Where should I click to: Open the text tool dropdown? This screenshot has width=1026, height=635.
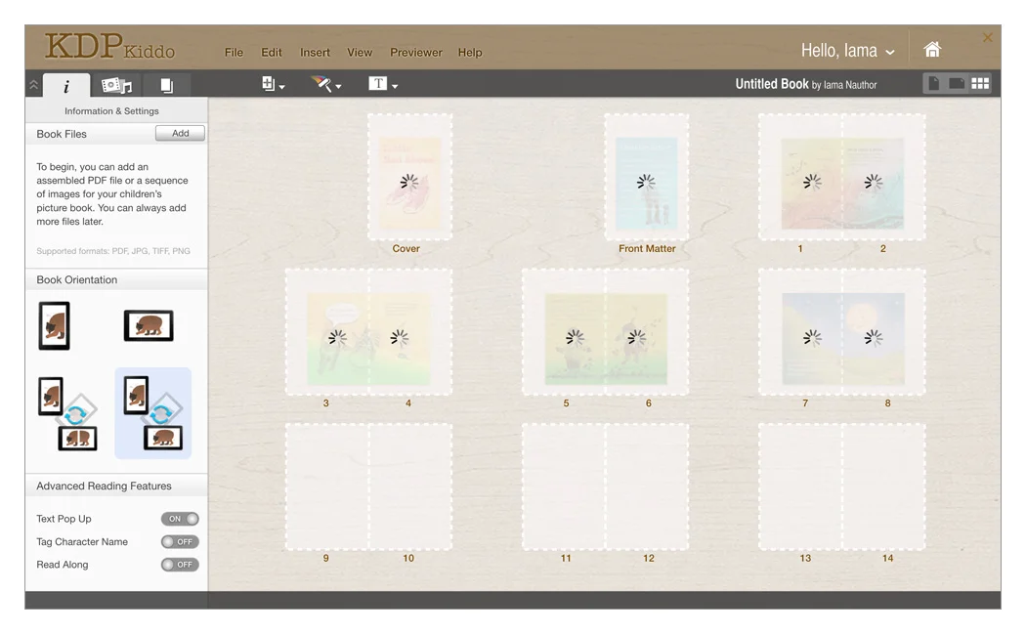(x=383, y=85)
